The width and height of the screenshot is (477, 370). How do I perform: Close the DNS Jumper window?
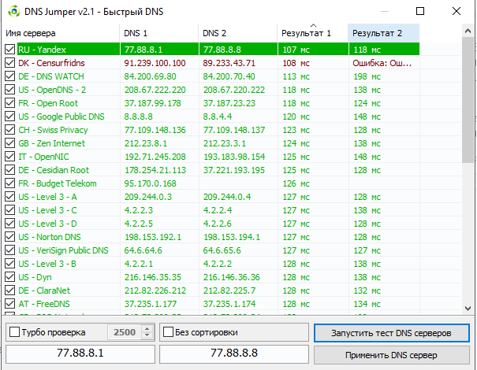tap(457, 11)
